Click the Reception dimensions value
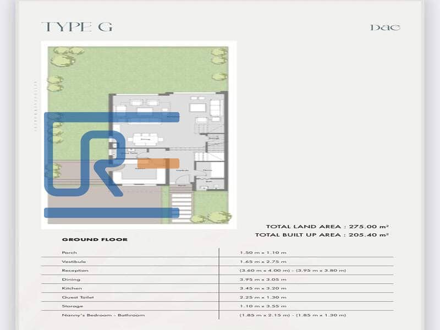Image resolution: width=440 pixels, height=330 pixels. (293, 270)
